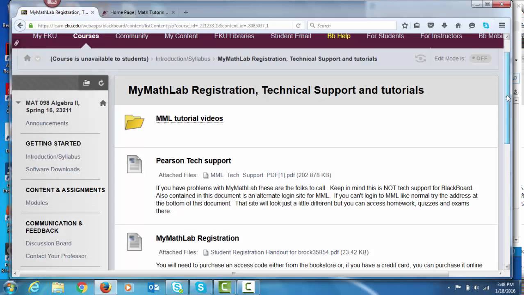Viewport: 524px width, 295px height.
Task: Open the Courses tab
Action: [x=86, y=36]
